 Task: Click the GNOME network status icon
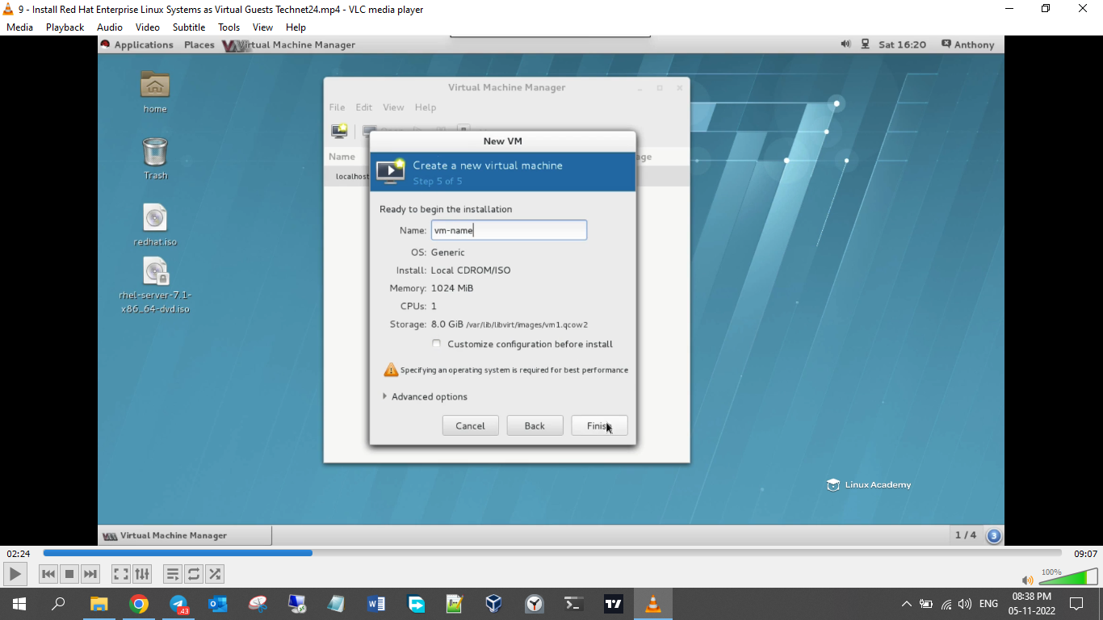(x=865, y=44)
